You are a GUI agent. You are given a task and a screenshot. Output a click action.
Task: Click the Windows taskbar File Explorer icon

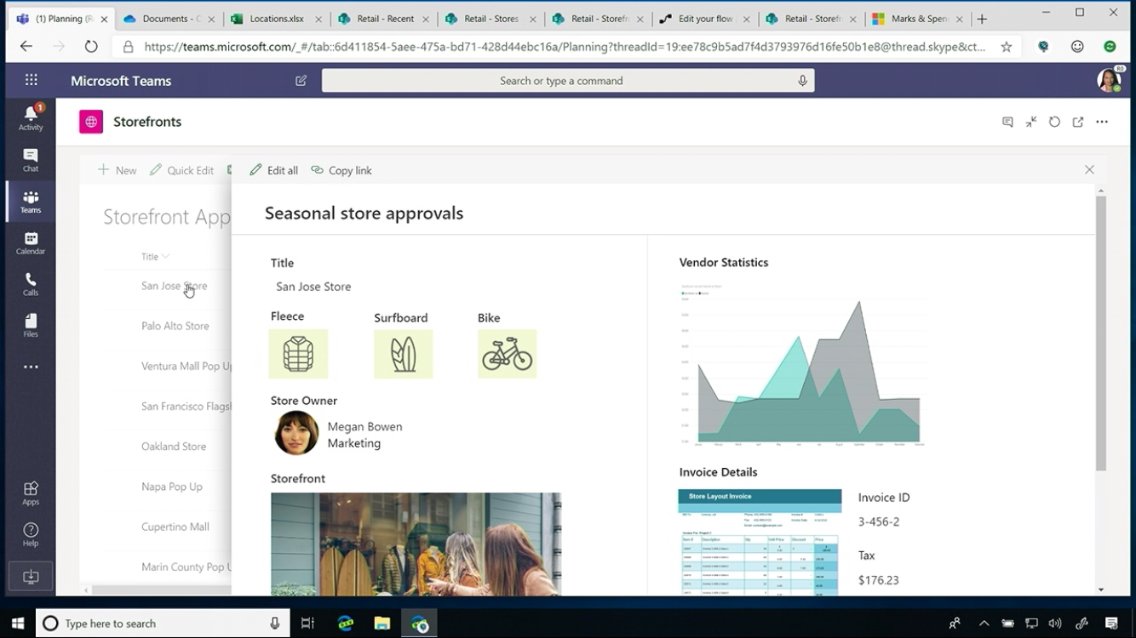(382, 624)
